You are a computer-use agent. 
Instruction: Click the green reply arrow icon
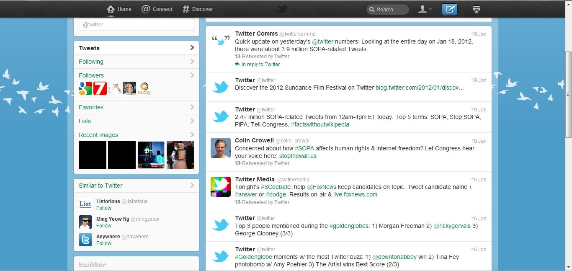click(x=237, y=65)
